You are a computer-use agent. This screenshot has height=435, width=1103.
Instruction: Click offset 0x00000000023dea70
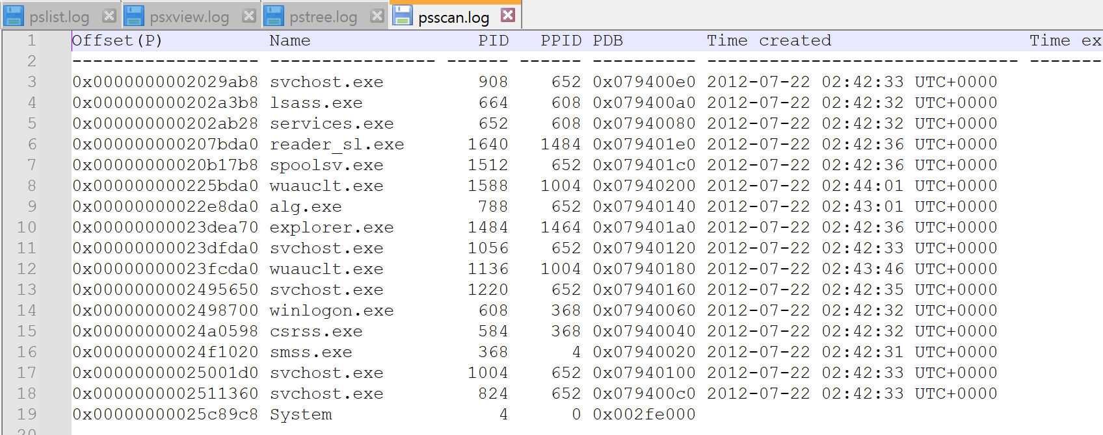point(165,227)
